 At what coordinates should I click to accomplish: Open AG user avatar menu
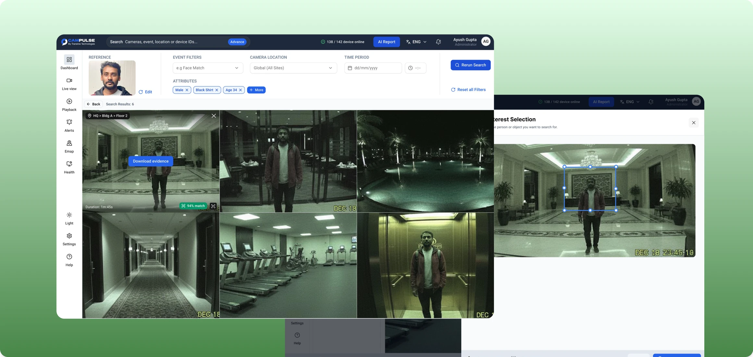(x=486, y=42)
